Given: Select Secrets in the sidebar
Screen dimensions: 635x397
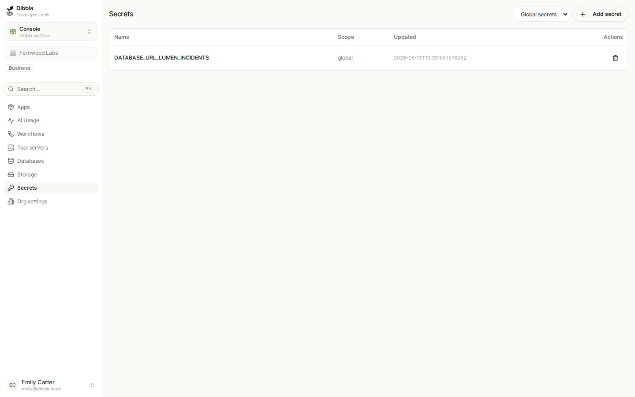Looking at the screenshot, I should [x=51, y=188].
